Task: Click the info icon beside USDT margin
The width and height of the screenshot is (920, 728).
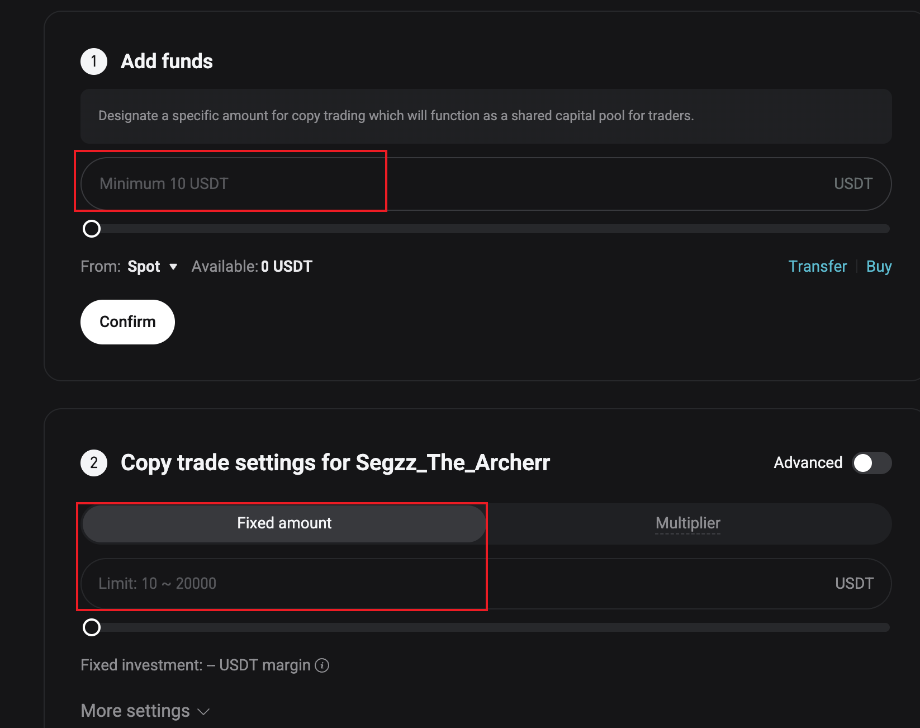Action: (x=322, y=665)
